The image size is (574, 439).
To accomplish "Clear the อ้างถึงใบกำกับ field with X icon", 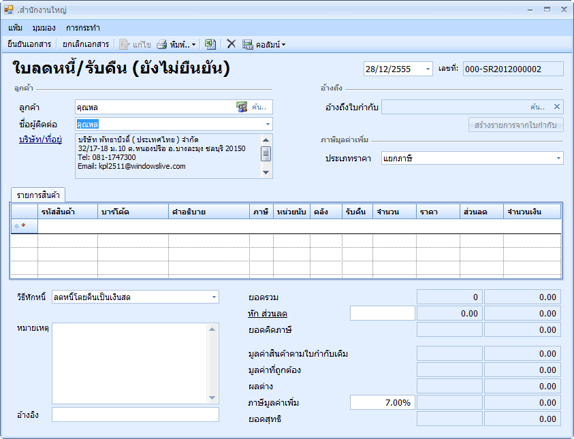I will (556, 107).
